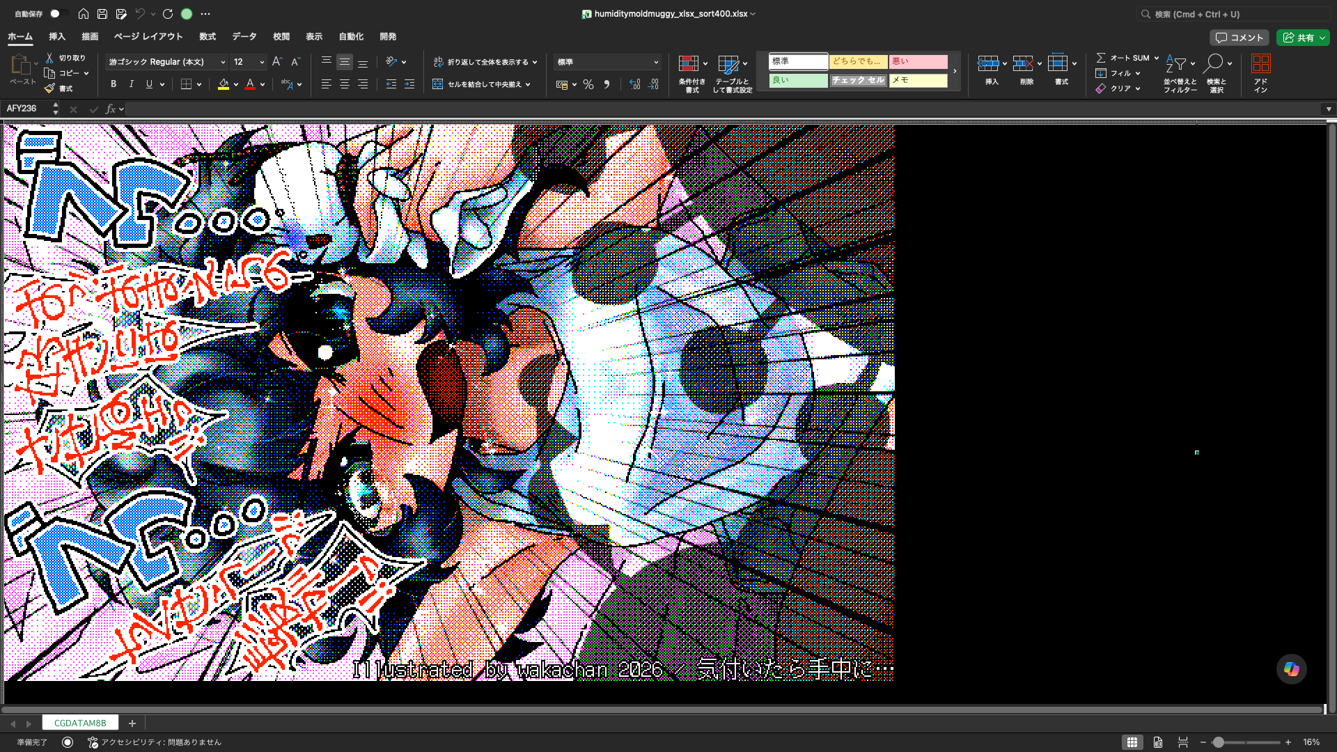This screenshot has width=1337, height=752.
Task: Open 条件付き書式 conditional formatting
Action: pyautogui.click(x=691, y=74)
